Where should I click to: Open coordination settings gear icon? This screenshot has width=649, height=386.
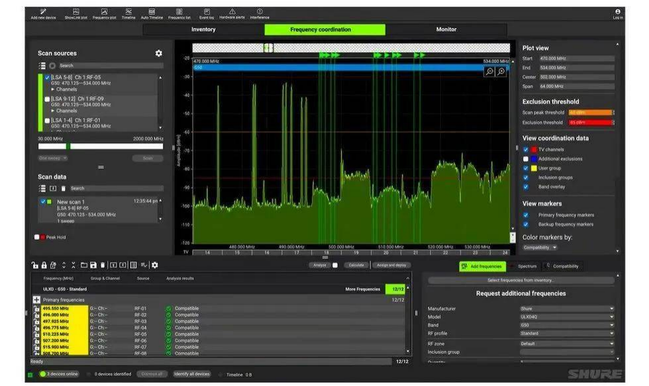(x=155, y=265)
